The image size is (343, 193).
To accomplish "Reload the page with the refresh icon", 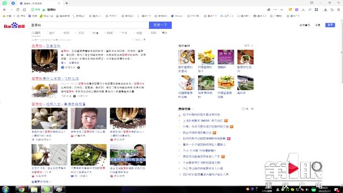I will tap(18, 10).
